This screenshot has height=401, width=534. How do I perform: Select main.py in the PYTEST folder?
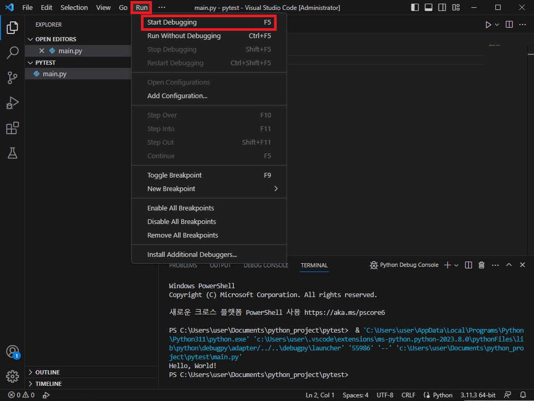54,74
